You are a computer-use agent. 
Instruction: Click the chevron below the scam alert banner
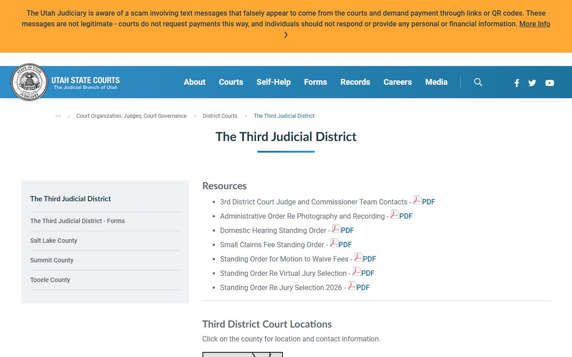(286, 35)
